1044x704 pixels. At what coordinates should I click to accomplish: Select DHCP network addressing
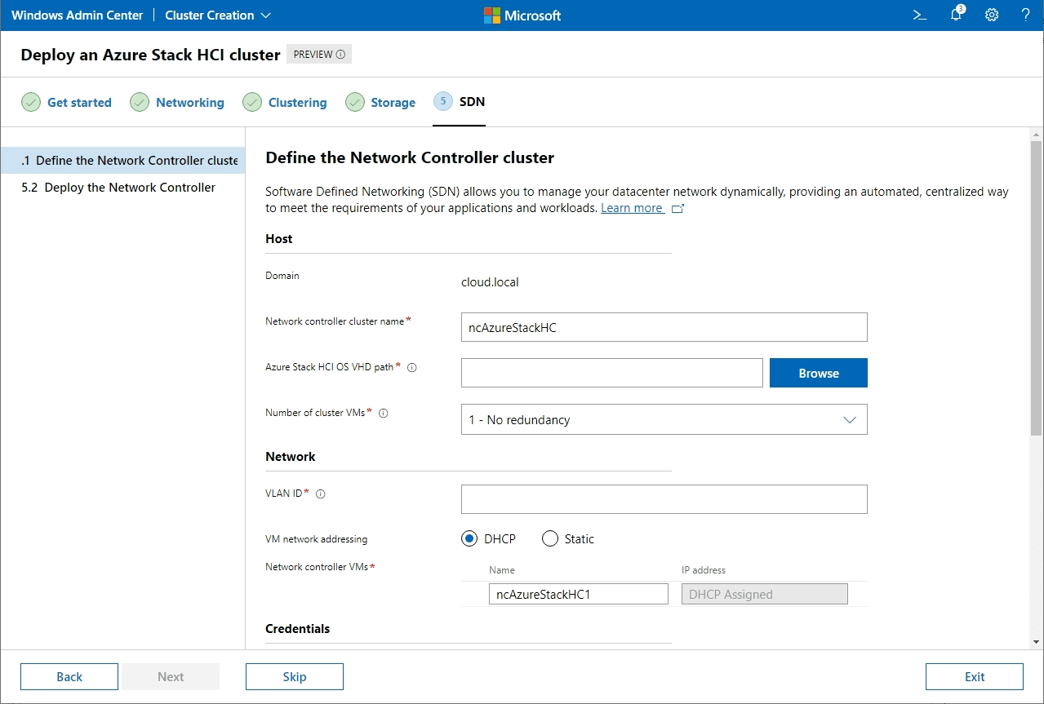click(469, 538)
